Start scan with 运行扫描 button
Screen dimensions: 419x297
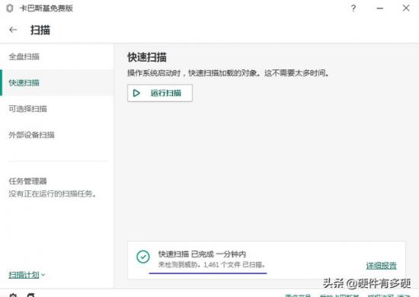(x=160, y=93)
